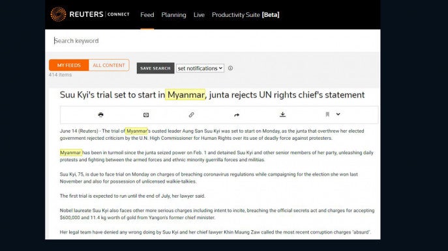Bookmark the article with bookmark icon

click(x=327, y=114)
